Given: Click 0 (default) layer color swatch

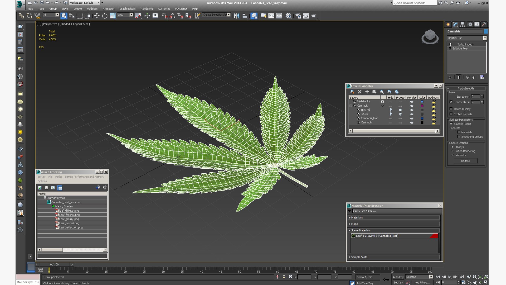Looking at the screenshot, I should 422,101.
